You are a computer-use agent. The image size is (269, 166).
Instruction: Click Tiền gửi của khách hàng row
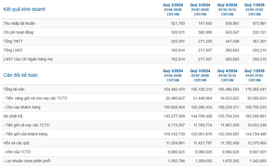pos(135,134)
